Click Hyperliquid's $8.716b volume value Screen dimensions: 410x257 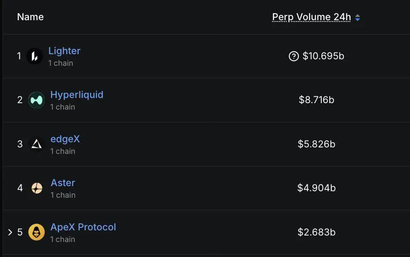[316, 100]
